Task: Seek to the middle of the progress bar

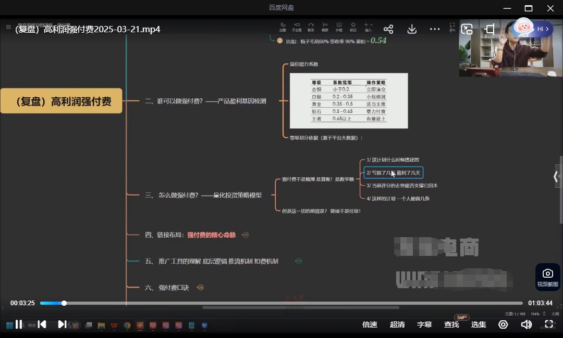Action: [x=281, y=303]
